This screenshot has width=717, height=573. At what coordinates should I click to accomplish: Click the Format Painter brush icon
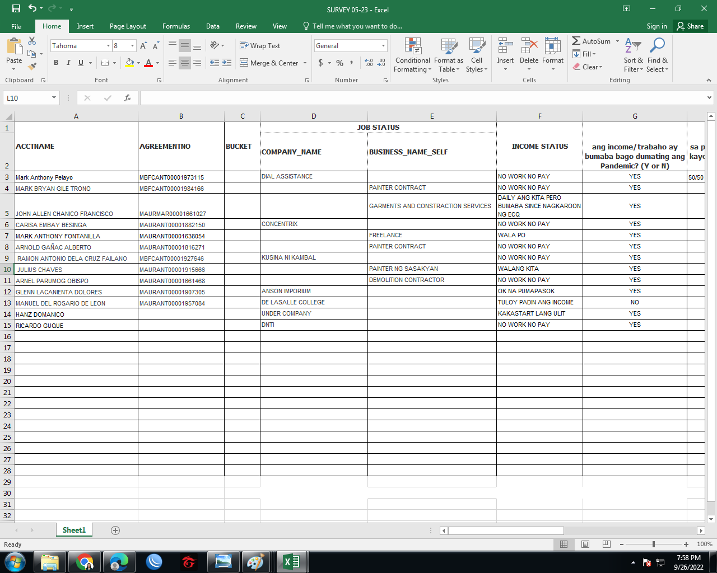click(32, 66)
